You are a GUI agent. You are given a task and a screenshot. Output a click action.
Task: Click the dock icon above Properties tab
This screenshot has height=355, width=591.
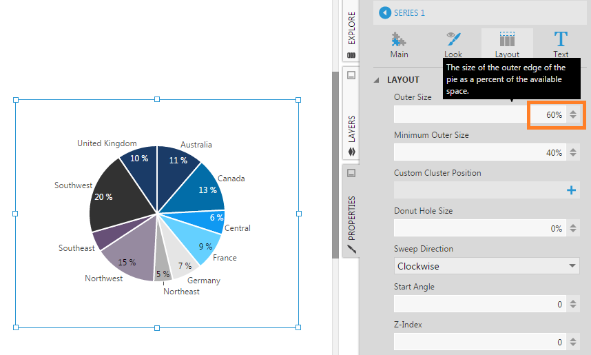click(351, 173)
